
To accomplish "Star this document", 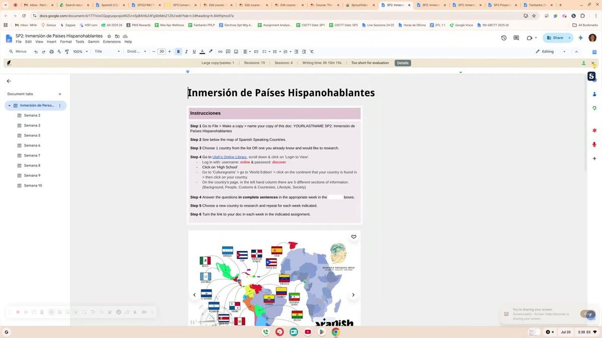I will tap(109, 36).
